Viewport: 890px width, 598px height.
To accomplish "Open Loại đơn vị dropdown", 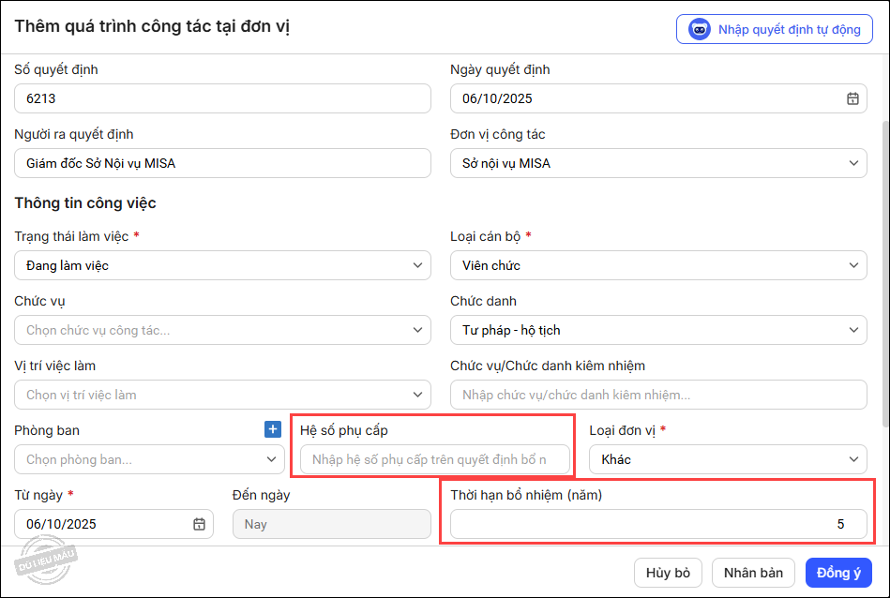I will [852, 459].
